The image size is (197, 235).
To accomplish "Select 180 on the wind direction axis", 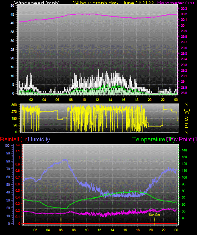I will pyautogui.click(x=14, y=118).
